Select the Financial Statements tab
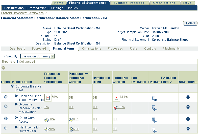 click(x=88, y=3)
